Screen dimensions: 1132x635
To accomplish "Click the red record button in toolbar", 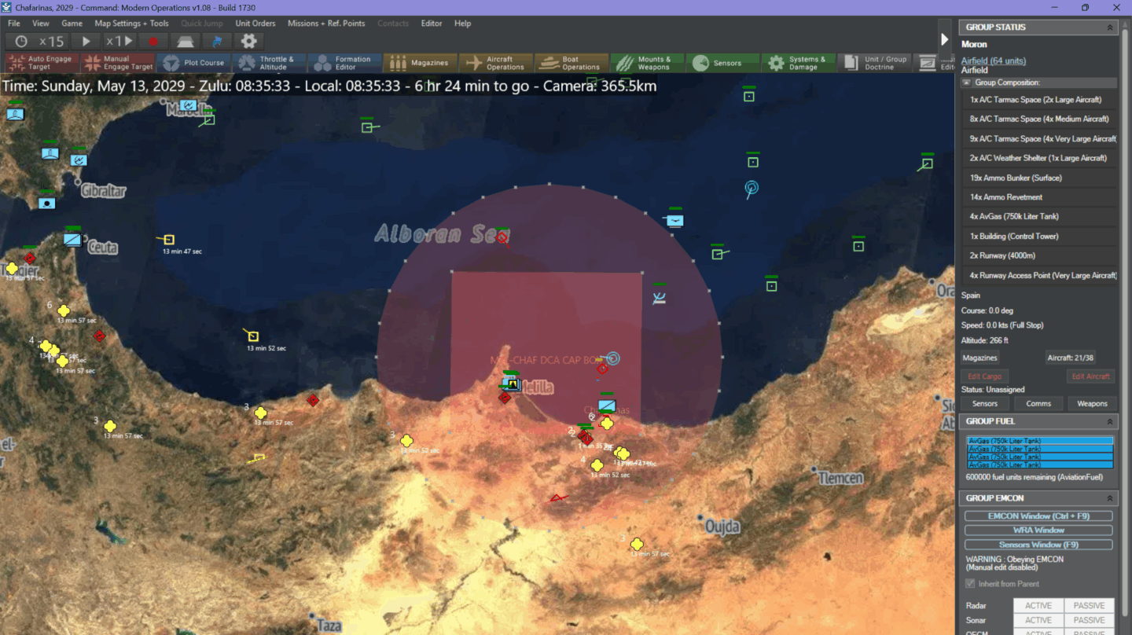I will point(153,42).
